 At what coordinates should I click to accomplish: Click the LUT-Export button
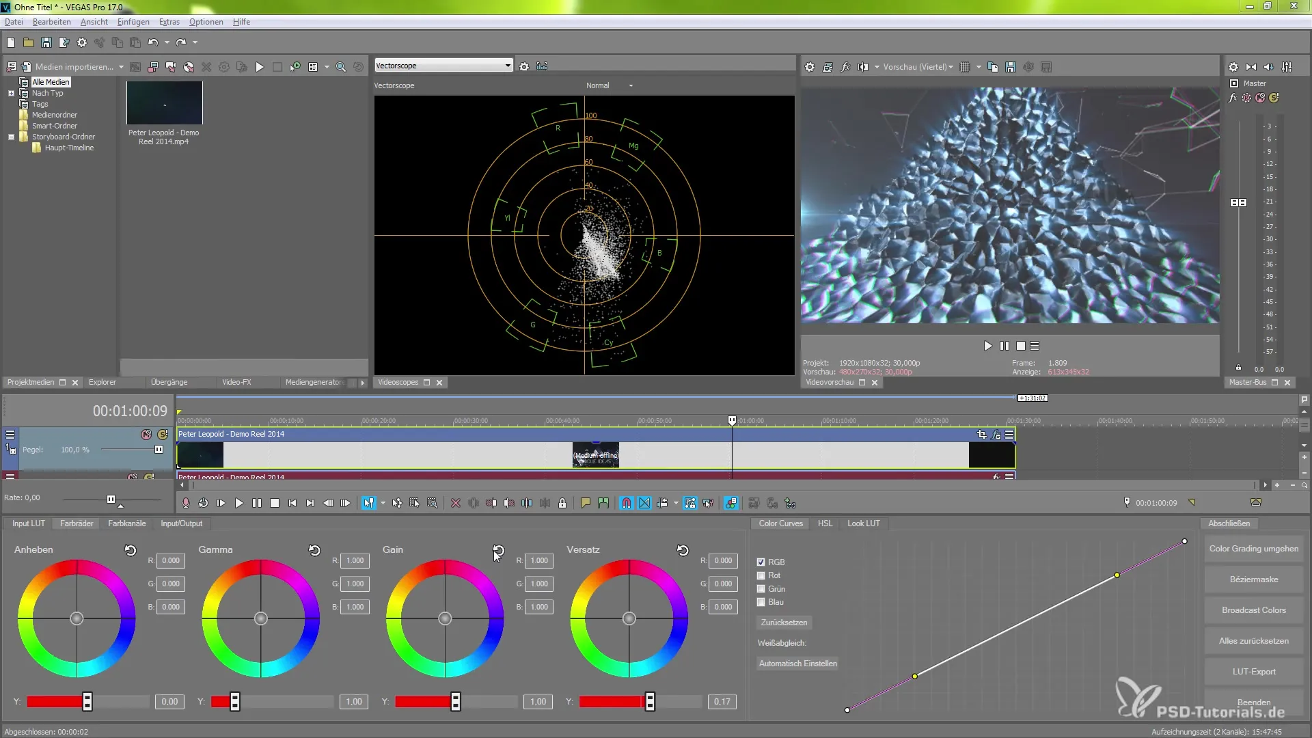[1254, 672]
